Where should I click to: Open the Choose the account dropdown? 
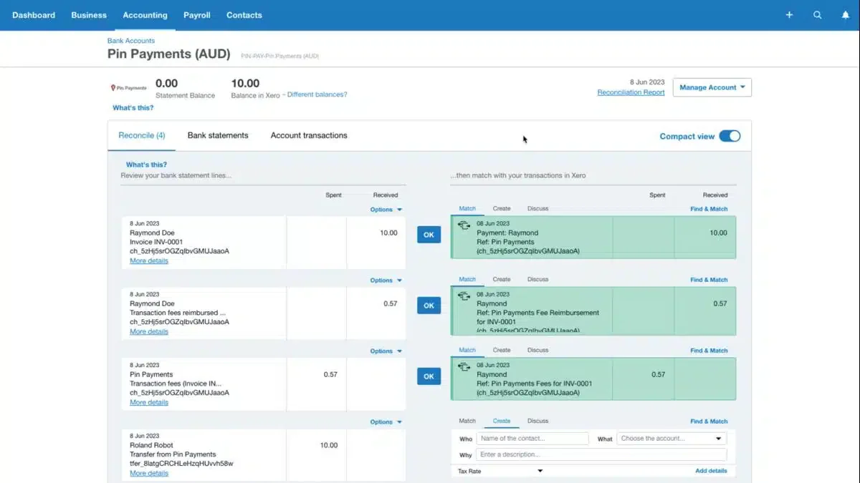tap(672, 439)
